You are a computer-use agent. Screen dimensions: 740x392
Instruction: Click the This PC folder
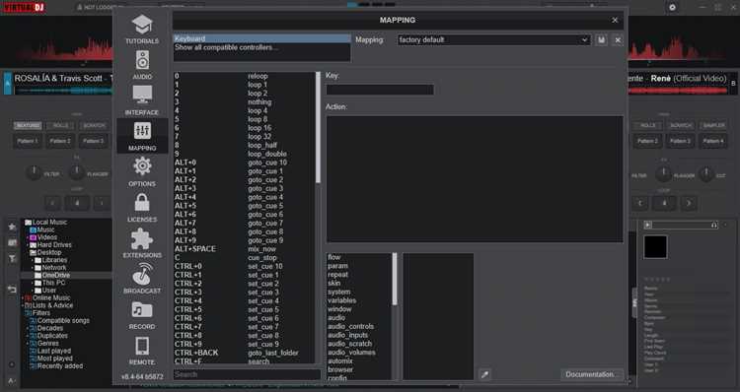coord(53,283)
